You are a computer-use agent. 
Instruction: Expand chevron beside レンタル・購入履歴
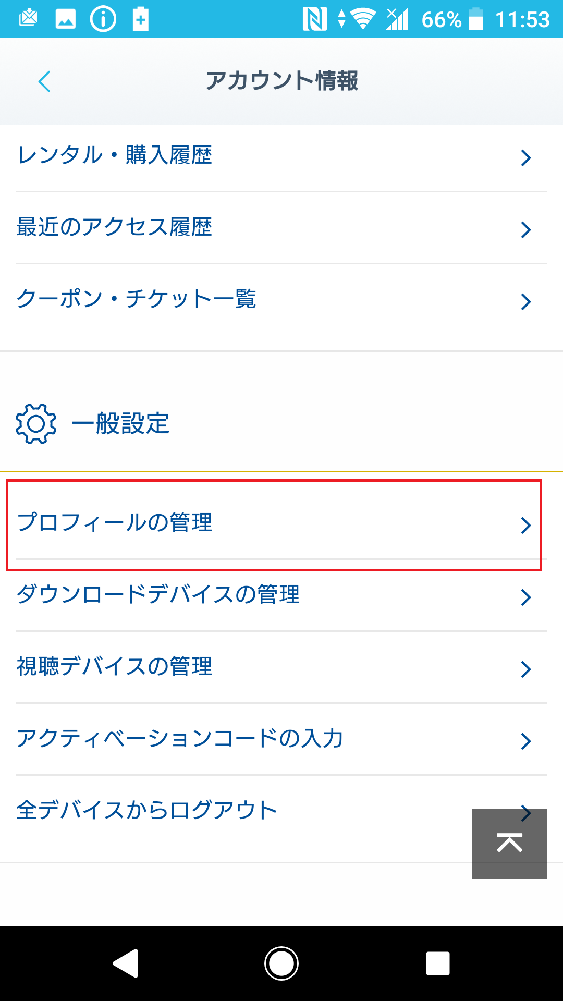click(x=526, y=157)
